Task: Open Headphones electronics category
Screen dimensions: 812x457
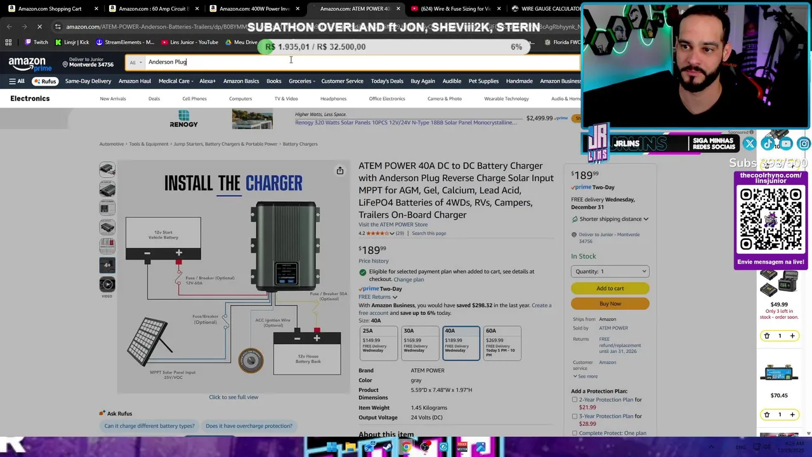Action: [333, 99]
